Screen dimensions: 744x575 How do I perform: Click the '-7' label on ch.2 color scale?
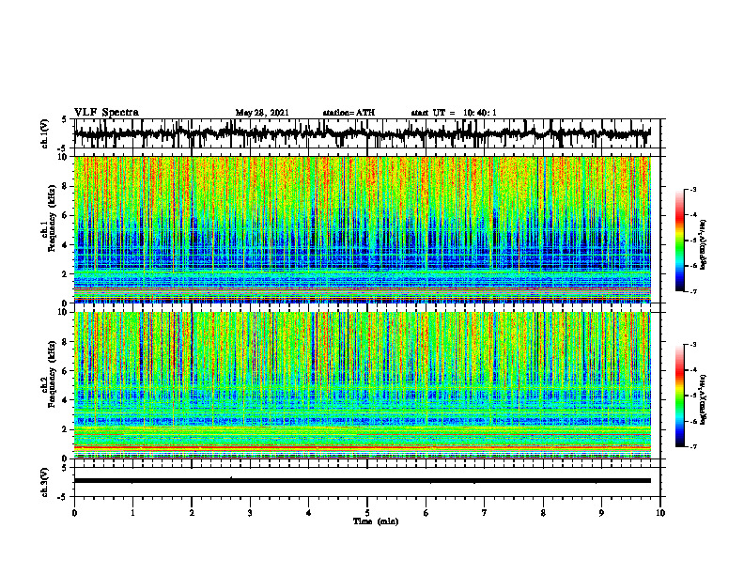coord(693,446)
